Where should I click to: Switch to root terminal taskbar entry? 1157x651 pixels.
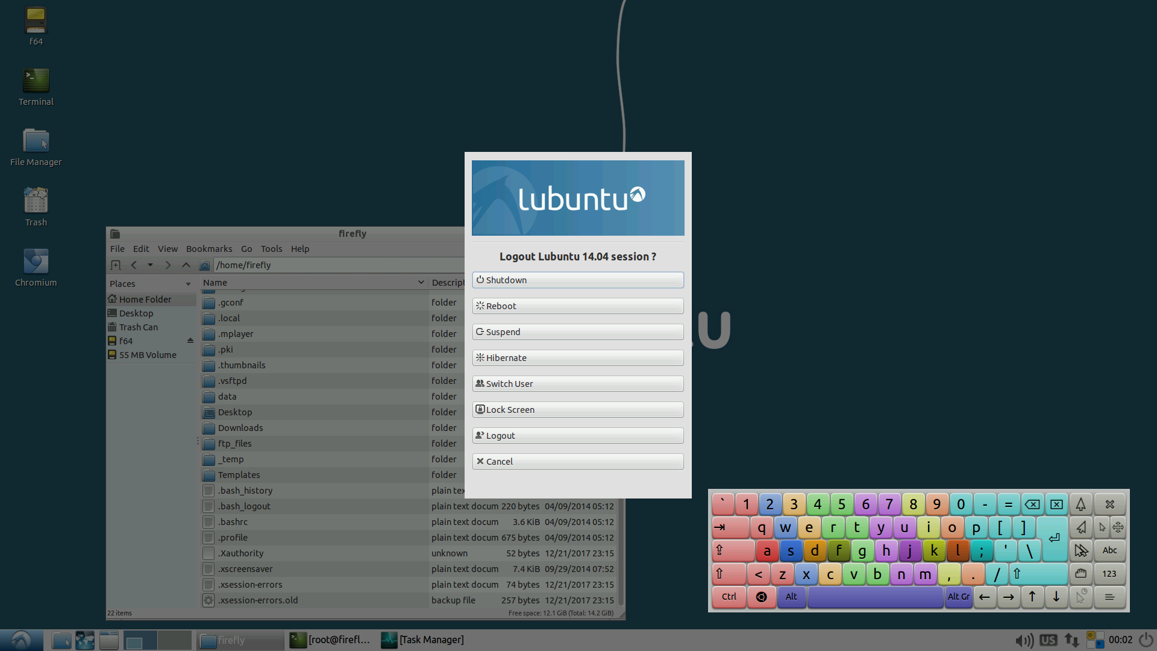click(x=330, y=640)
